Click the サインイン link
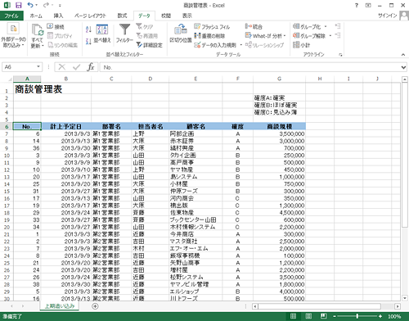Viewport: 409px width, 321px height. (387, 16)
